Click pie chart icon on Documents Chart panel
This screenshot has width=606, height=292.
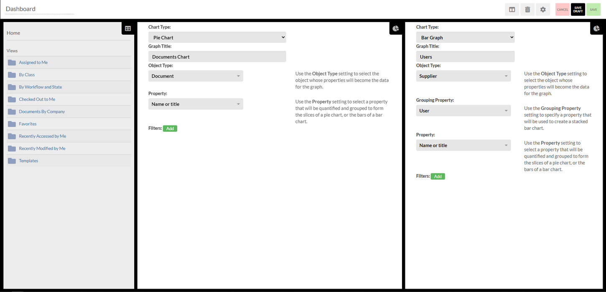pos(396,28)
